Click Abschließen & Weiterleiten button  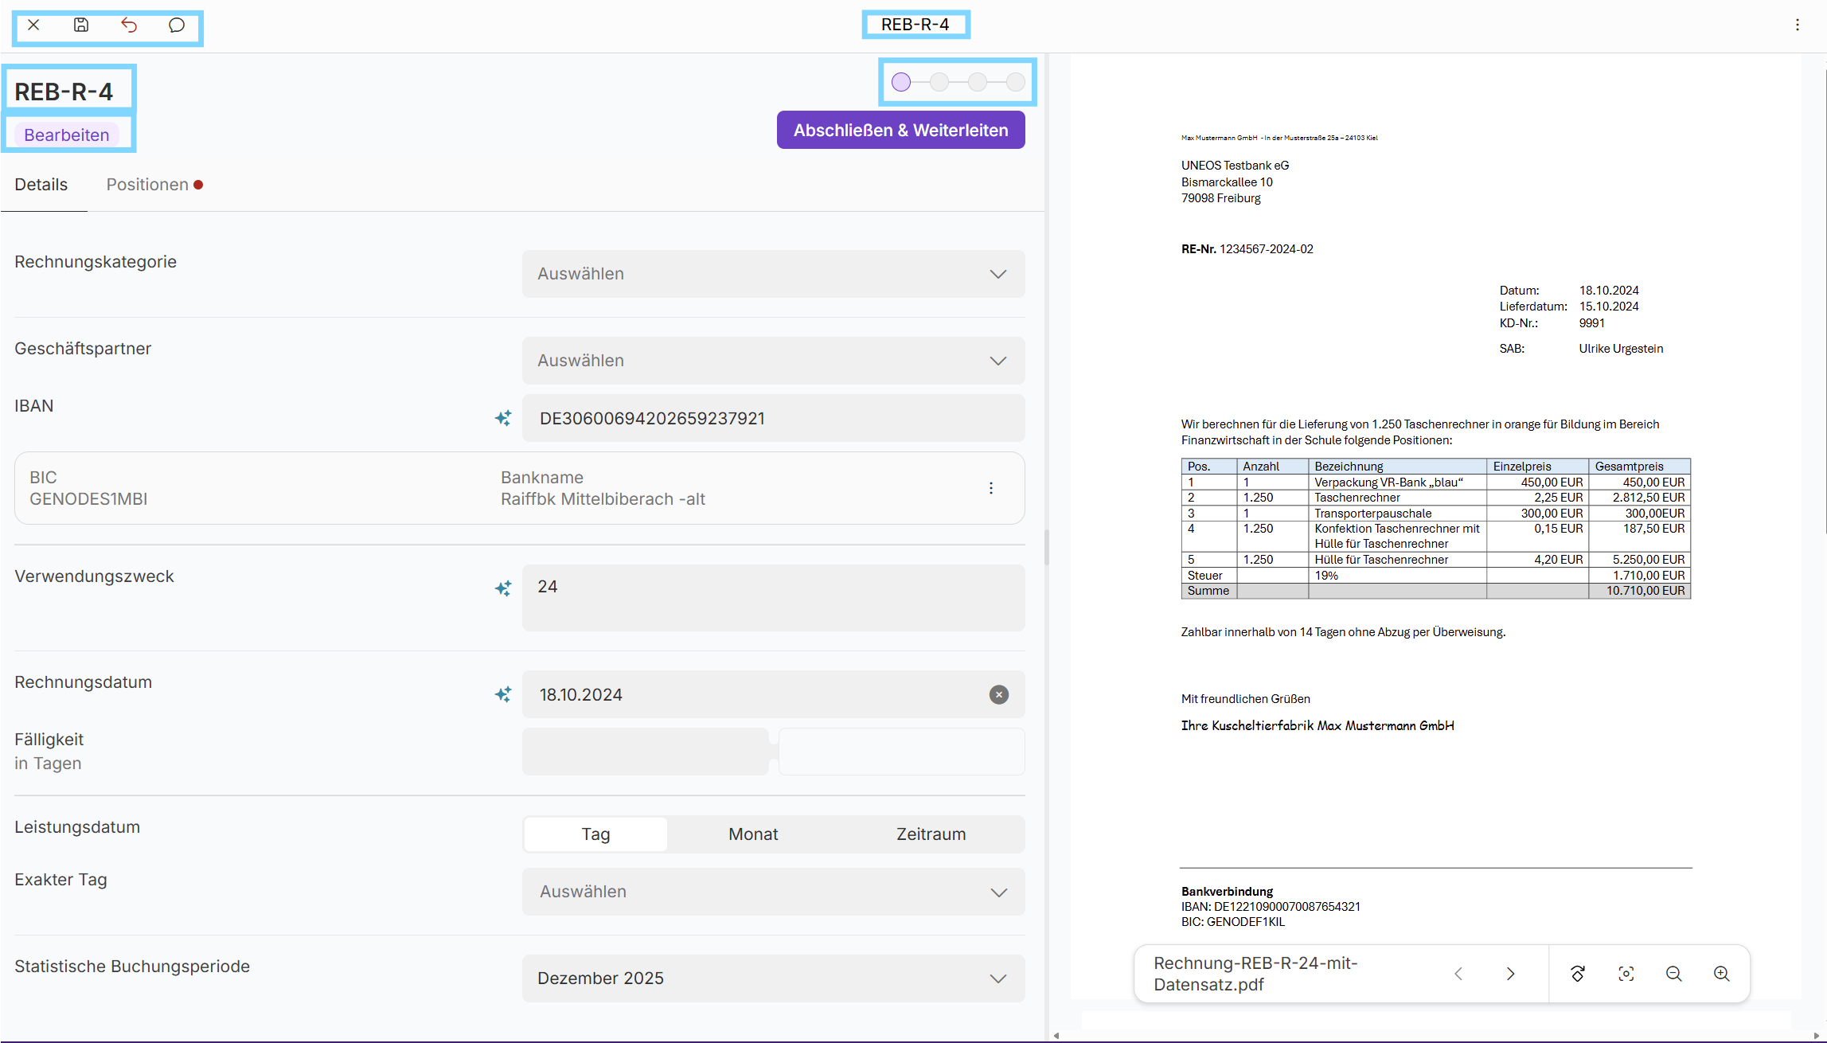tap(900, 131)
